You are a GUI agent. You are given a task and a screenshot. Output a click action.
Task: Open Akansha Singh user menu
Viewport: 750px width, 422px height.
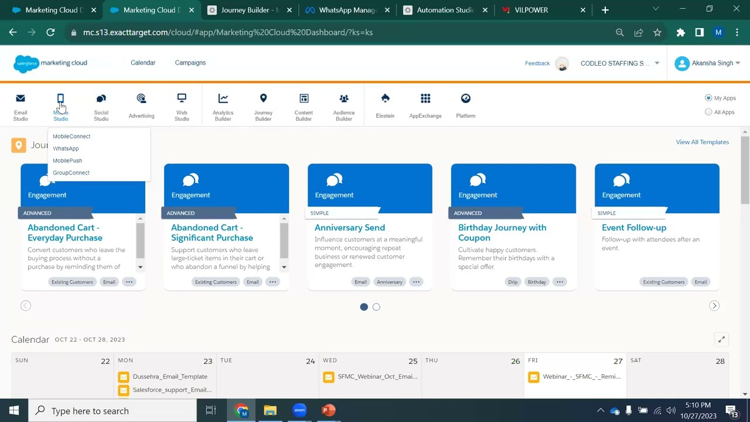pos(707,63)
